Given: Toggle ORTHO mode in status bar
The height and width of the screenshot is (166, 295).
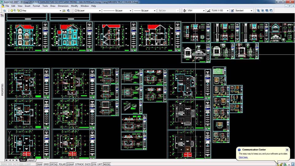Looking at the screenshot, I should click(x=54, y=164).
